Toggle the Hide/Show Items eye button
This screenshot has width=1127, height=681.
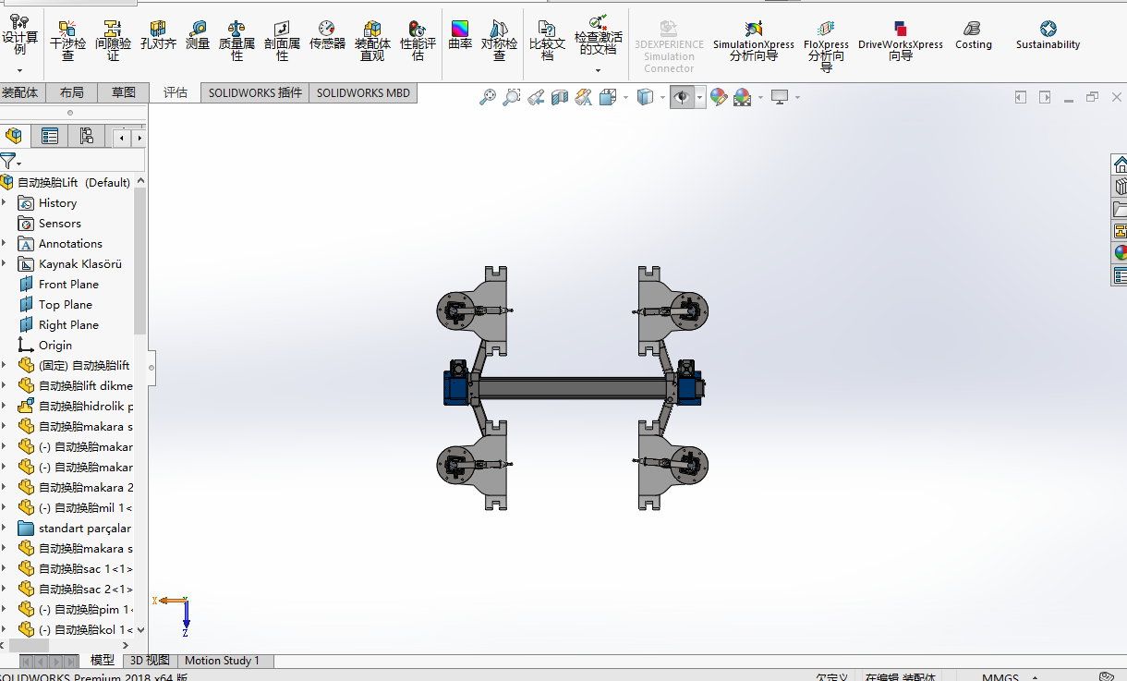tap(682, 97)
